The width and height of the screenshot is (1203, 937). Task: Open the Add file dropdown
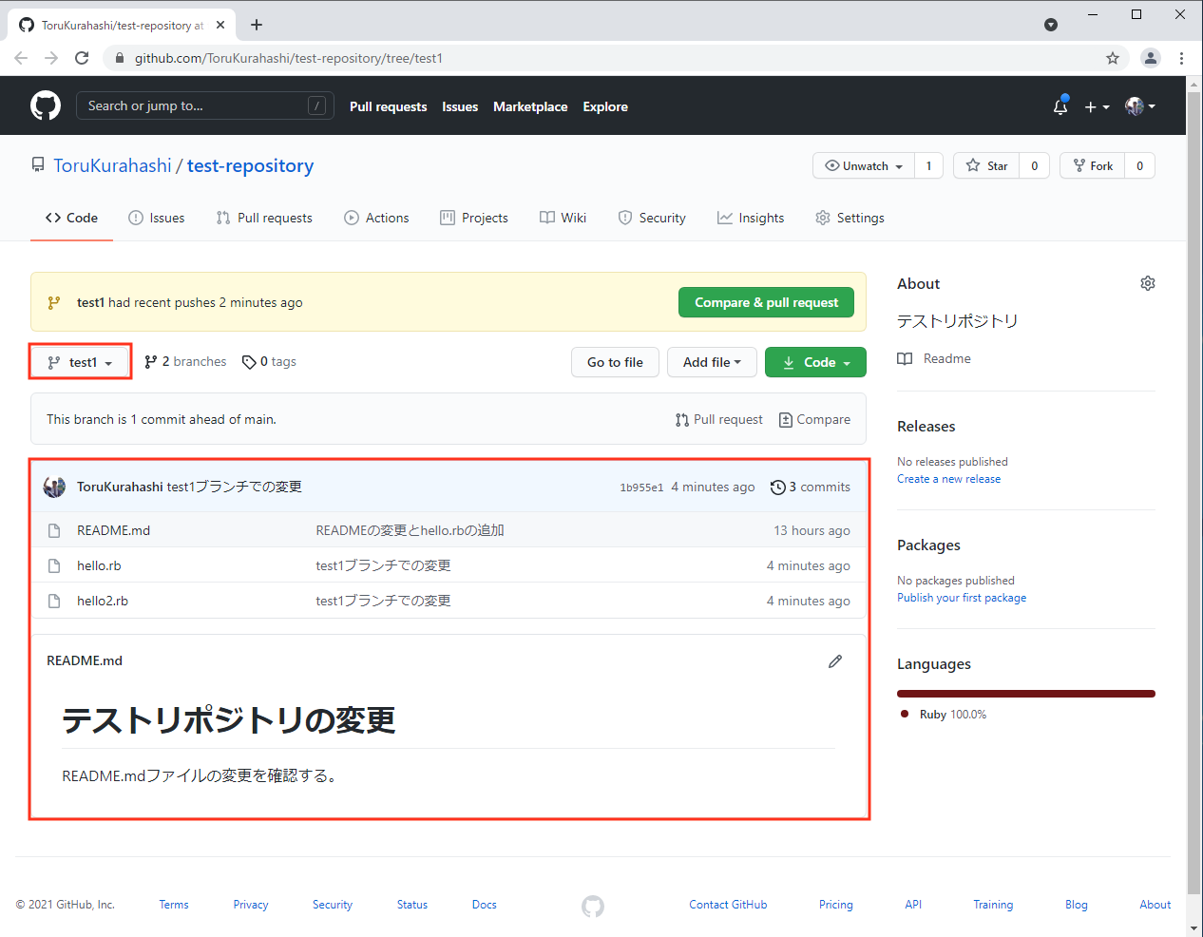(x=712, y=362)
